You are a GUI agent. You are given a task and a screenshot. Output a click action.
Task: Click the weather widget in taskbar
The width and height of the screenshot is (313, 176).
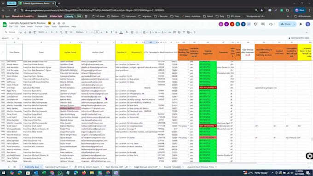pyautogui.click(x=255, y=173)
